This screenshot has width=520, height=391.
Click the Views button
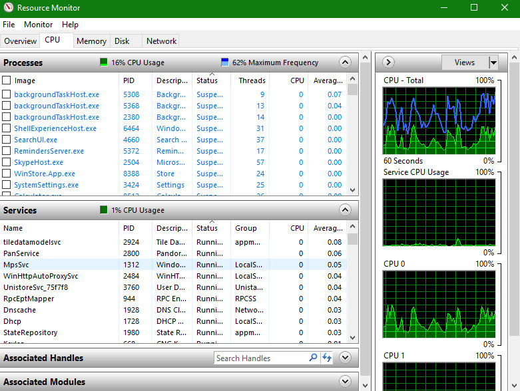pyautogui.click(x=465, y=63)
